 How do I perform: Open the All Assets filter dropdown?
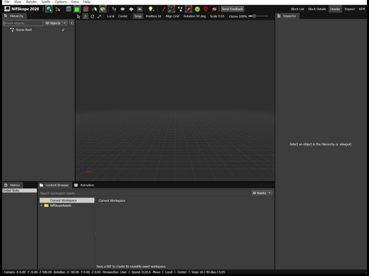[x=262, y=193]
